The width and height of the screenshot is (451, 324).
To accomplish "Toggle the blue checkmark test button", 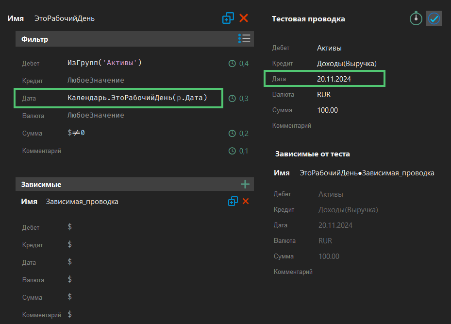I will 434,18.
